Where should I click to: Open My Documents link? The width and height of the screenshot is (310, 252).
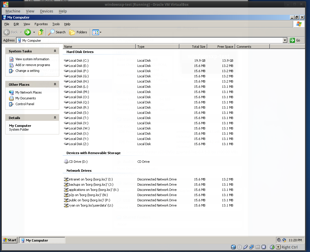[x=26, y=98]
